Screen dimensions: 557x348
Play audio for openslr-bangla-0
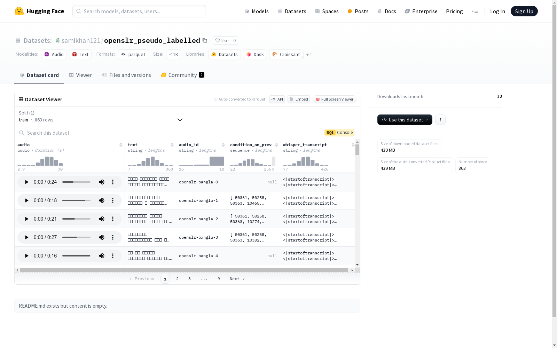(26, 182)
